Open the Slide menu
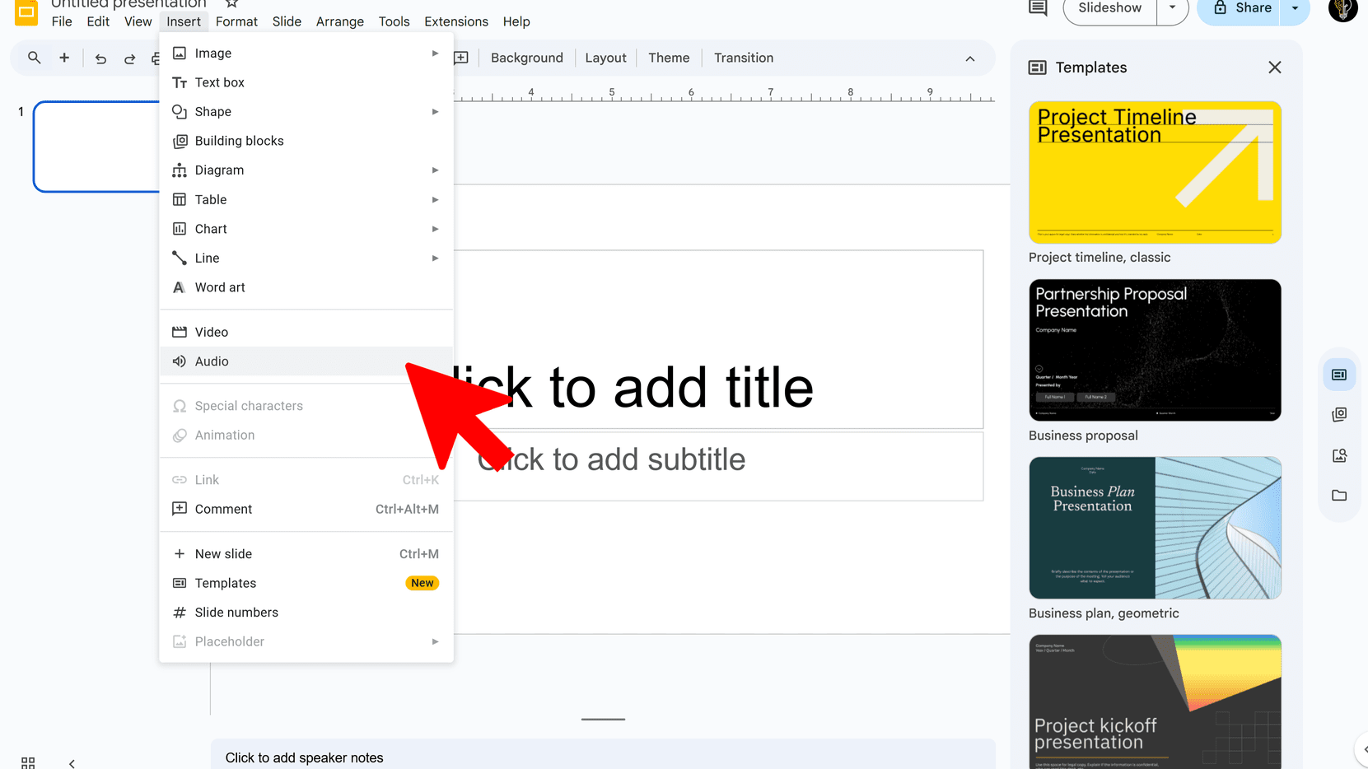Viewport: 1368px width, 769px height. tap(287, 21)
